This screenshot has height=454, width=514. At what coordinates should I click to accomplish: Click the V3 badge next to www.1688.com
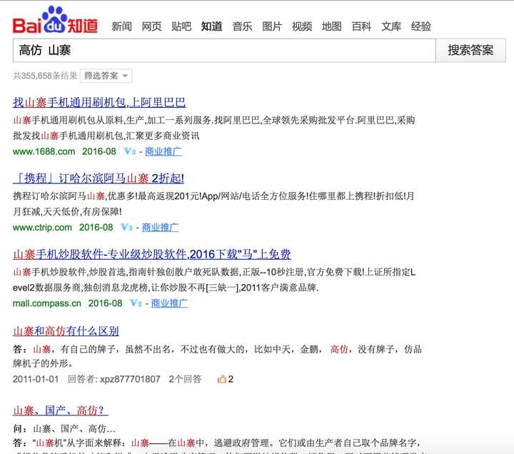pos(130,151)
